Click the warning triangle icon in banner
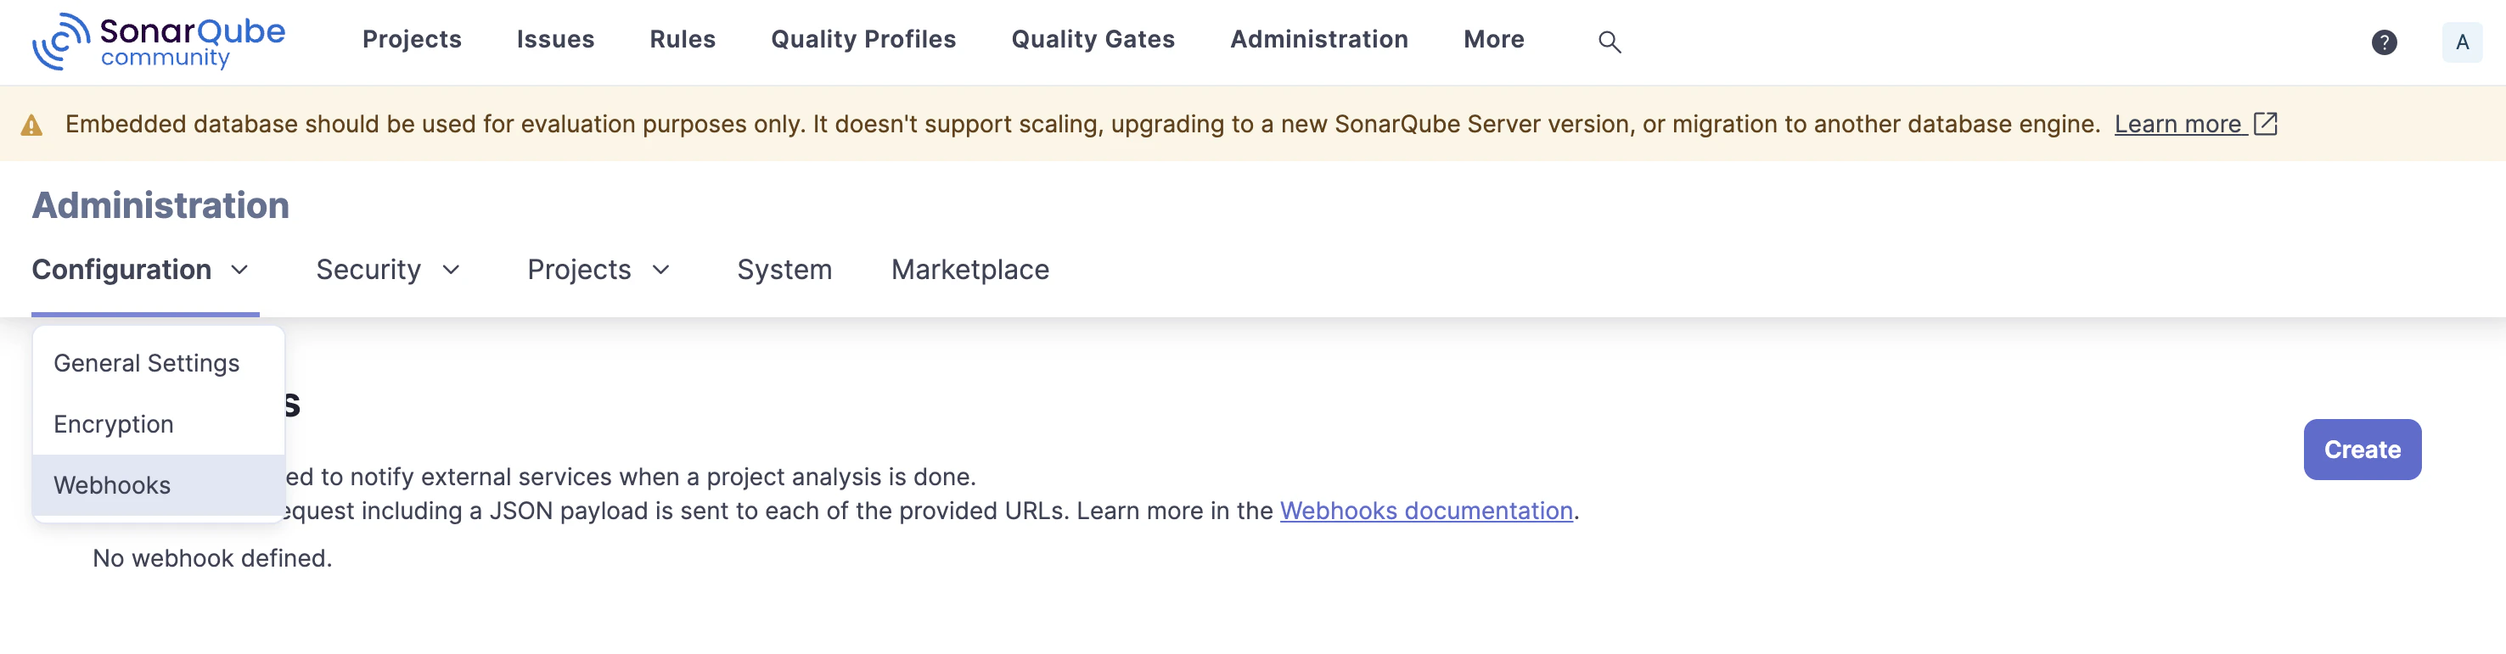The width and height of the screenshot is (2506, 654). click(32, 126)
